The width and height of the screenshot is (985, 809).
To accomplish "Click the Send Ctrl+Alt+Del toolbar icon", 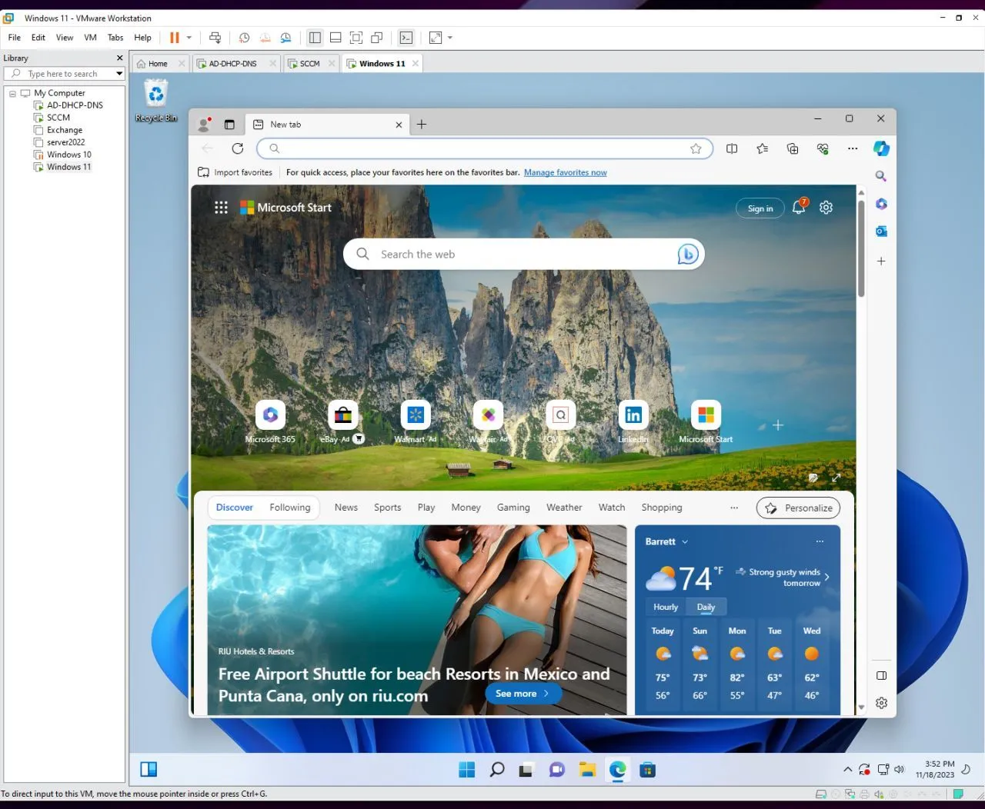I will [x=215, y=38].
